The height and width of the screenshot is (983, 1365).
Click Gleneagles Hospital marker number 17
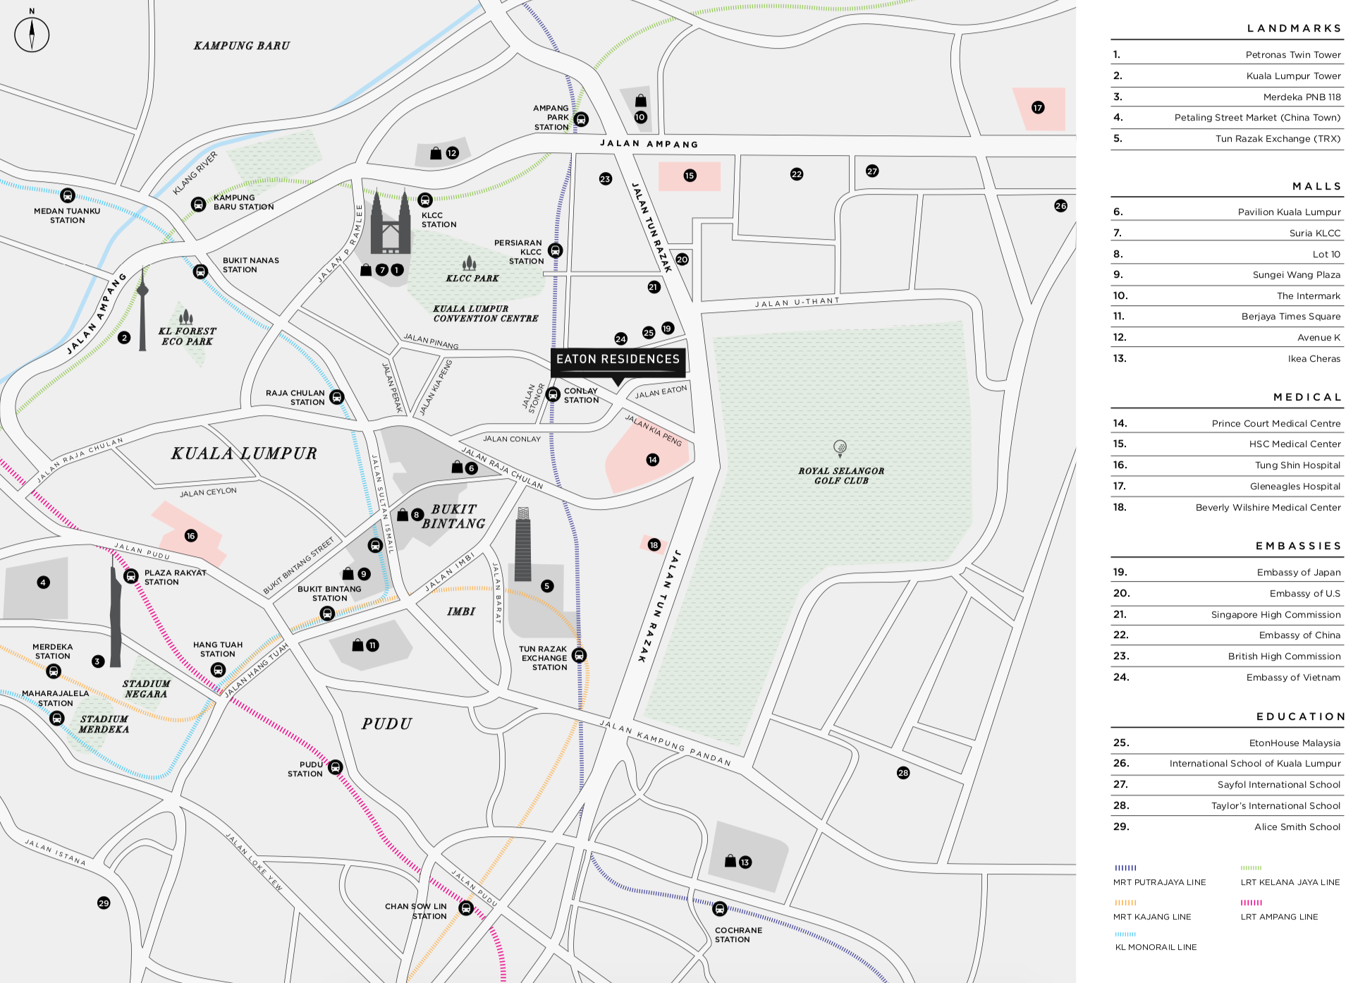(1038, 108)
